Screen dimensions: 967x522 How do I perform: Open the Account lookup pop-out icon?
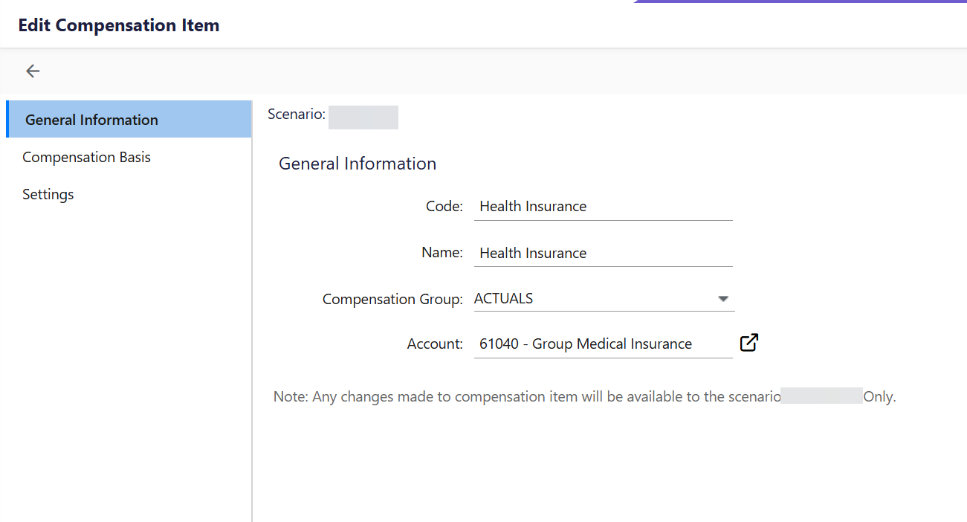point(748,343)
